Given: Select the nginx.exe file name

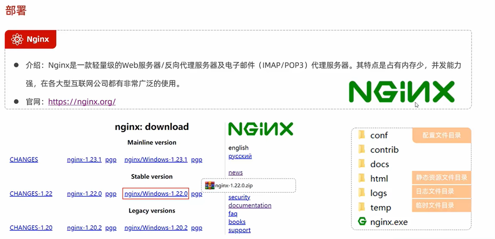Looking at the screenshot, I should (x=389, y=222).
